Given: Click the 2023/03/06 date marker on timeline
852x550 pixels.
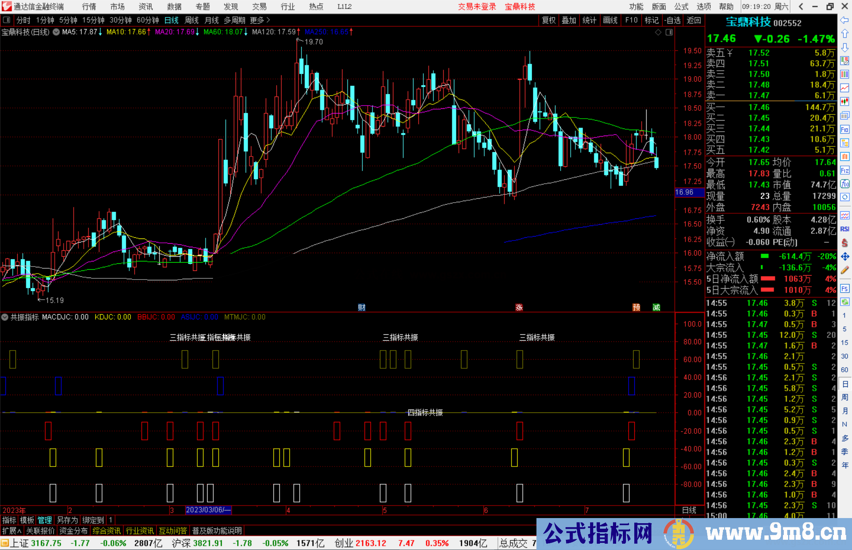Looking at the screenshot, I should (x=208, y=510).
